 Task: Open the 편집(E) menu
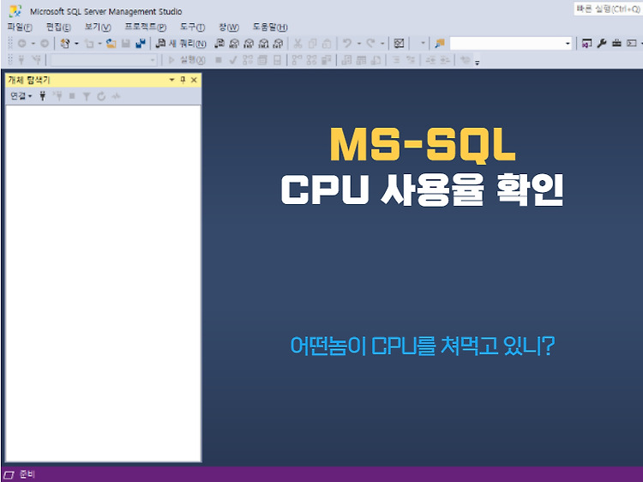(58, 27)
